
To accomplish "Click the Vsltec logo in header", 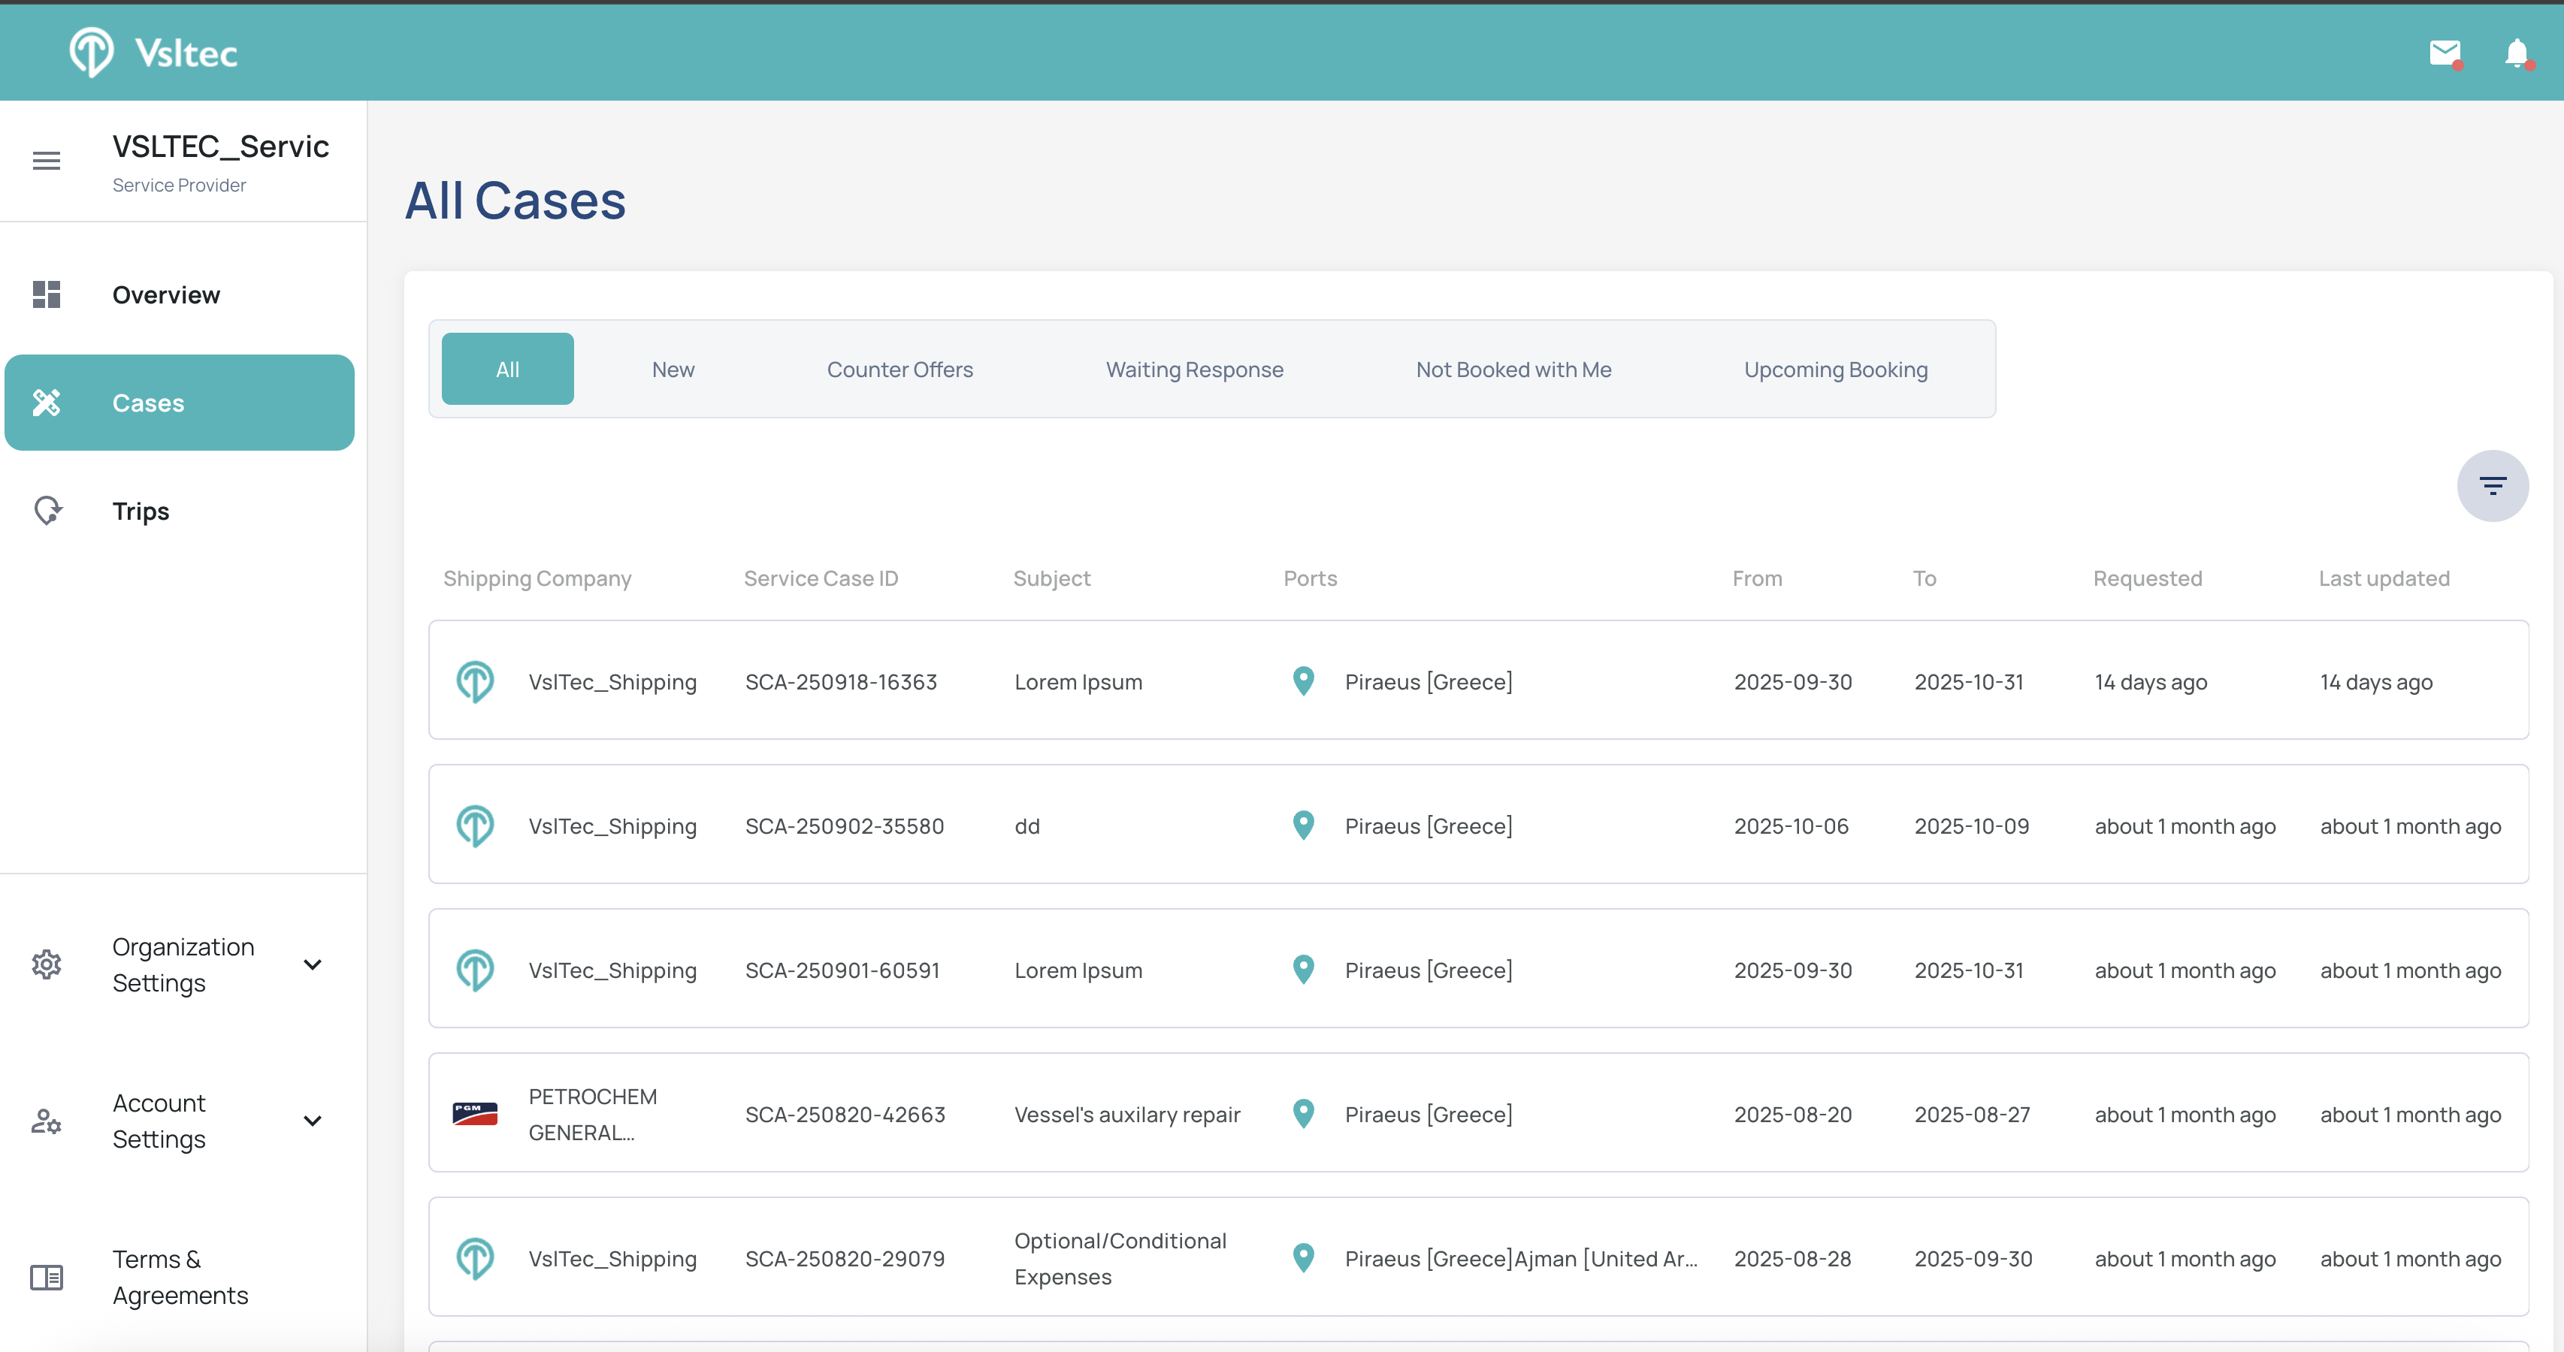I will pyautogui.click(x=154, y=53).
